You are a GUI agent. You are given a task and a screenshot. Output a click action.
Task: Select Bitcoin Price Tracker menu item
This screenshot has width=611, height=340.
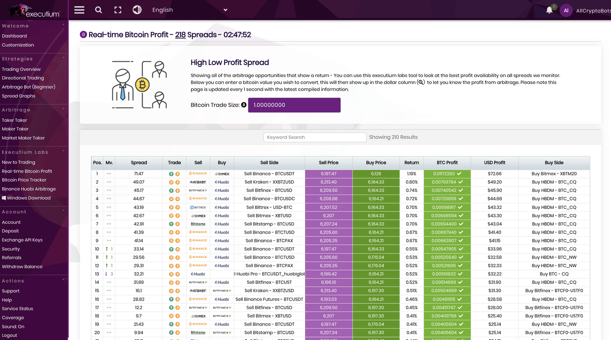[x=24, y=180]
